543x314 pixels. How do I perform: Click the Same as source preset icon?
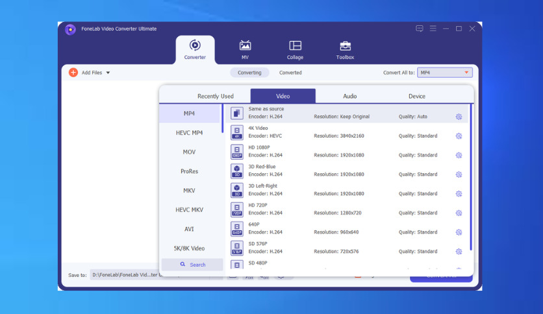point(237,113)
